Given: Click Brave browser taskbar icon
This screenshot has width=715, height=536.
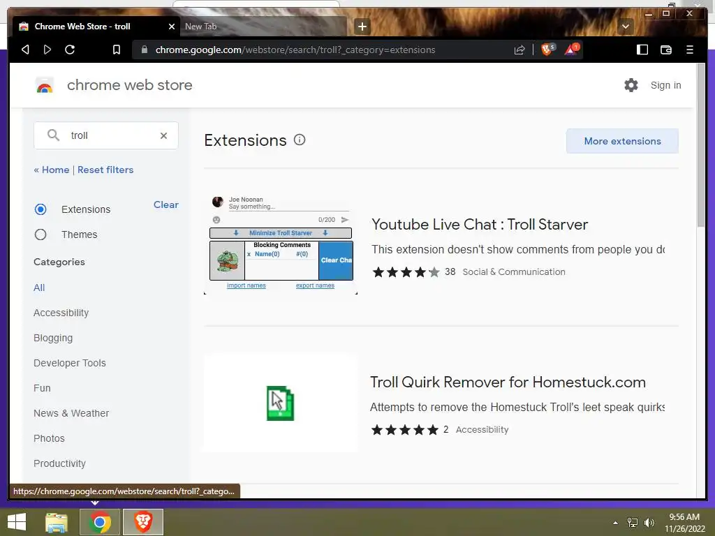Looking at the screenshot, I should click(x=142, y=522).
